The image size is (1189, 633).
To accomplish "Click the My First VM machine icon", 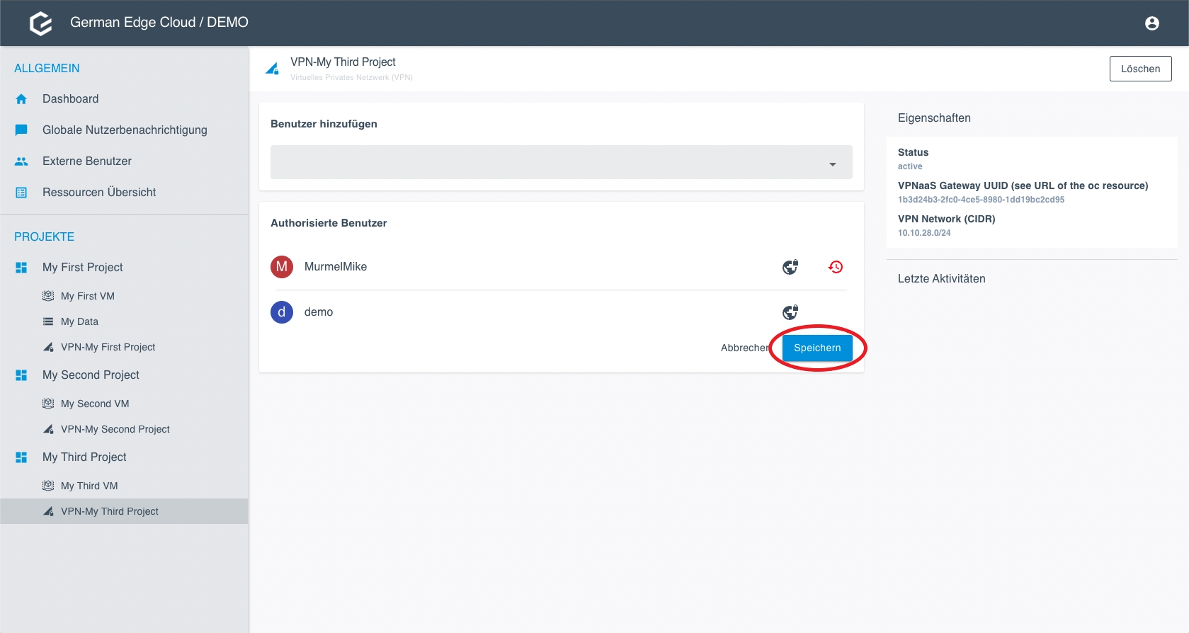I will click(48, 296).
